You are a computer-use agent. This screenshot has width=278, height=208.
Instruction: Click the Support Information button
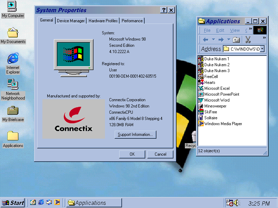point(136,135)
